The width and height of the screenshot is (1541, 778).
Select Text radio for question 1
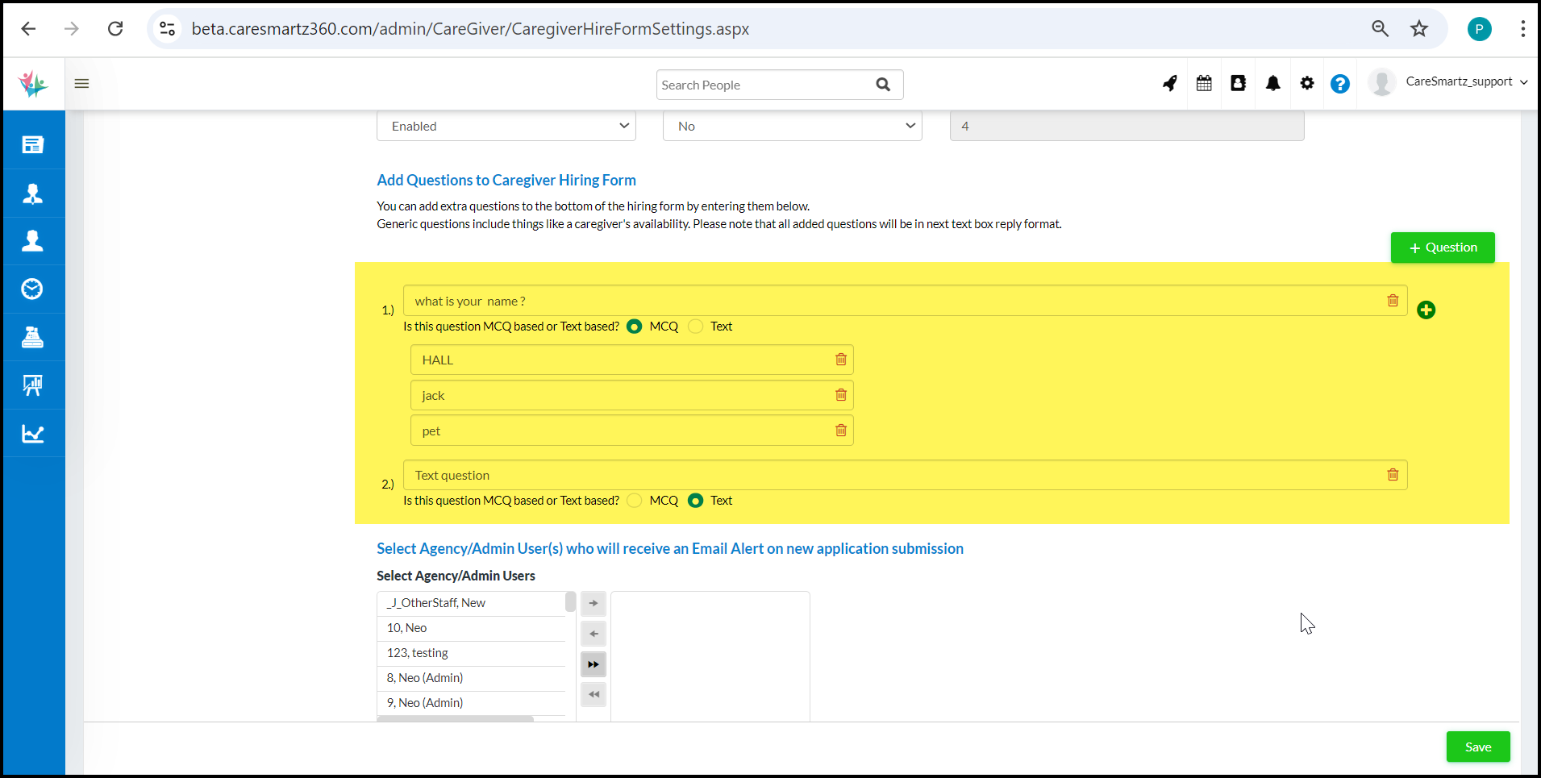pyautogui.click(x=696, y=327)
